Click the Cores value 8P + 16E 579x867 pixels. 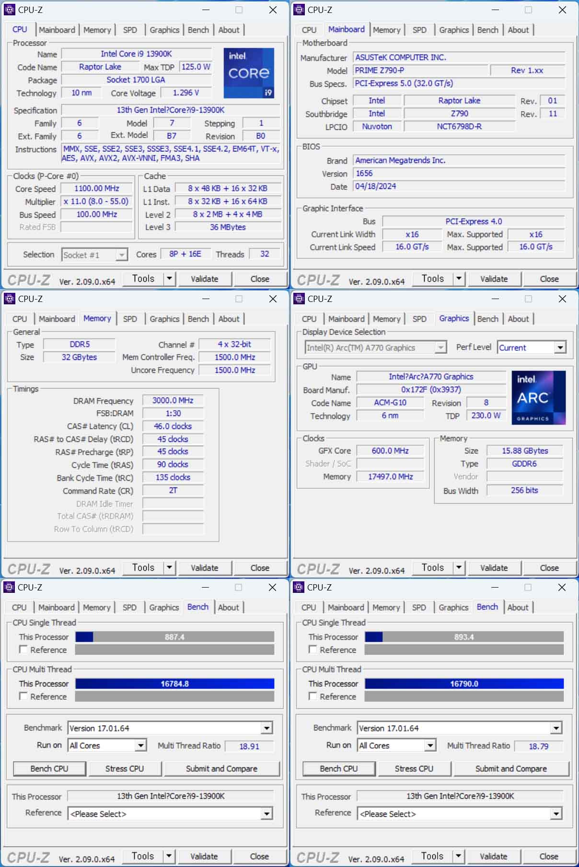[185, 254]
